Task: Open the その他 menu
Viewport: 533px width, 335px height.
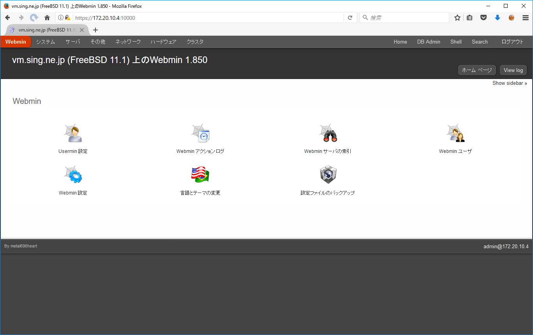Action: point(98,42)
